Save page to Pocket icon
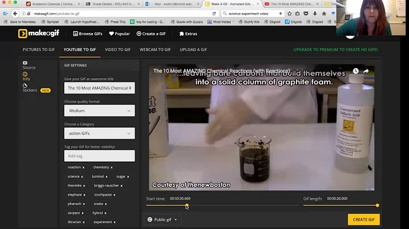Viewport: 409px width, 229px height. (x=306, y=14)
